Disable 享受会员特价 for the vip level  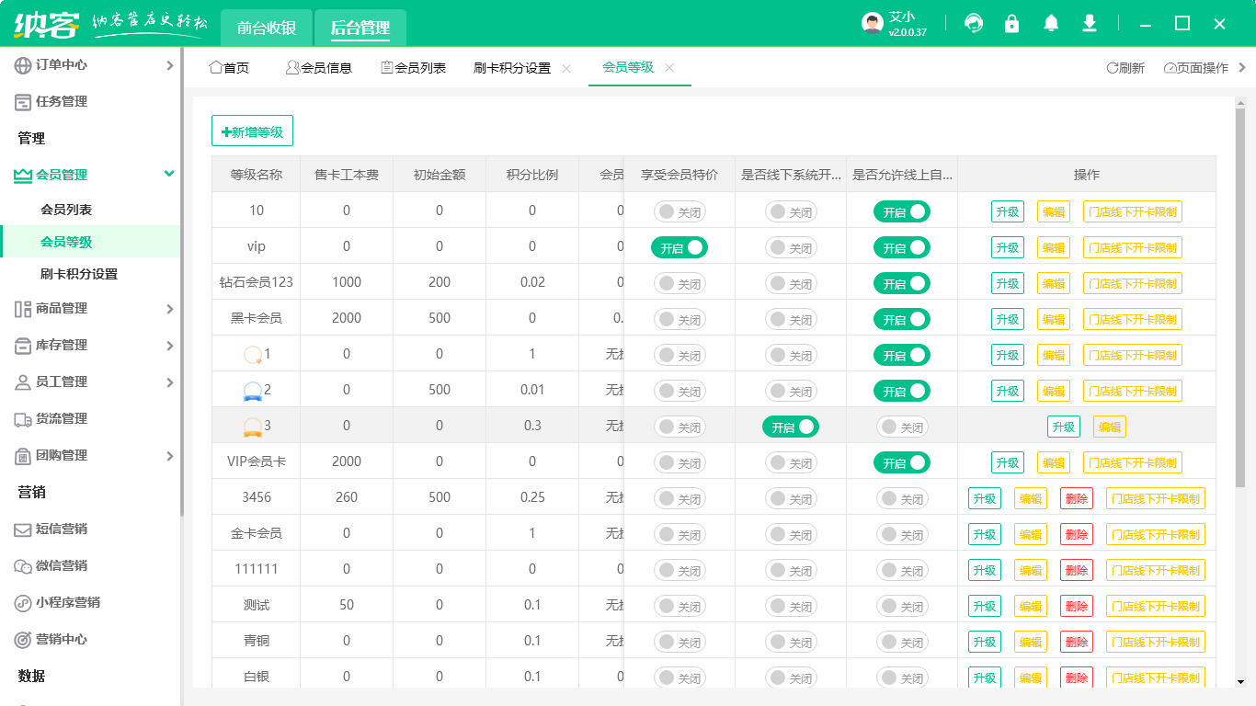coord(679,246)
